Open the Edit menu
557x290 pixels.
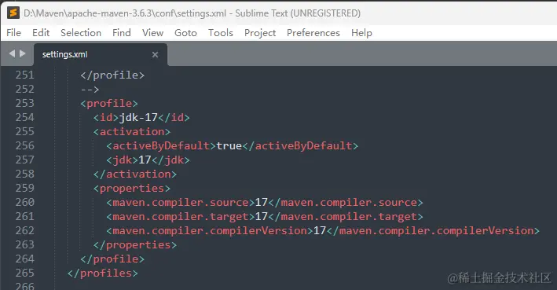pos(41,33)
